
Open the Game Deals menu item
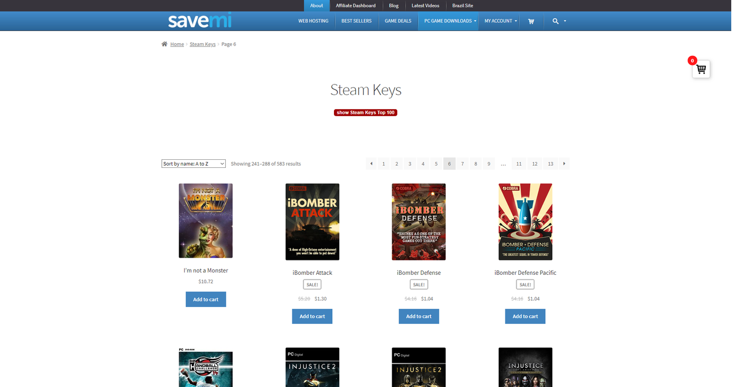398,21
